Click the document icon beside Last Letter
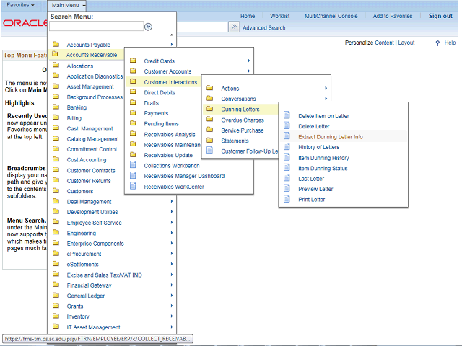 [287, 178]
